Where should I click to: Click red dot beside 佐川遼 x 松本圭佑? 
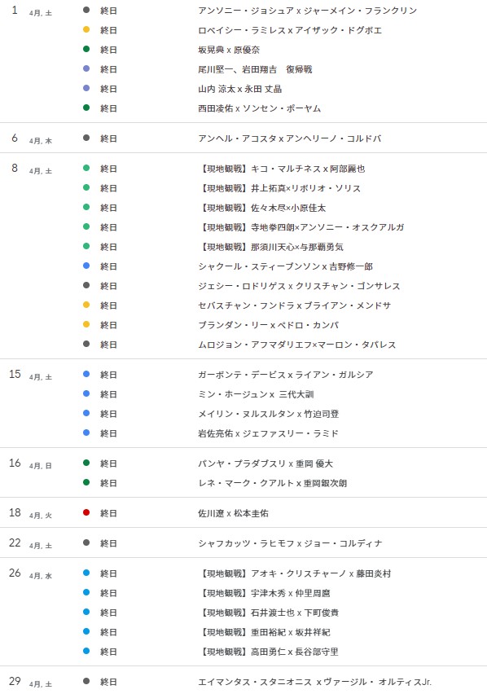[86, 512]
